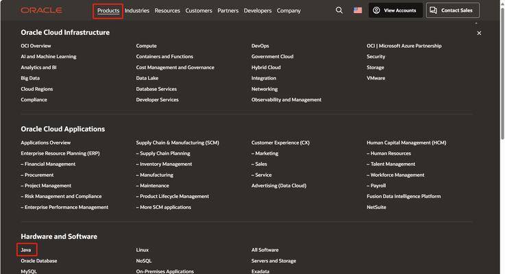
Task: Open Cost Management and Governance
Action: [175, 67]
